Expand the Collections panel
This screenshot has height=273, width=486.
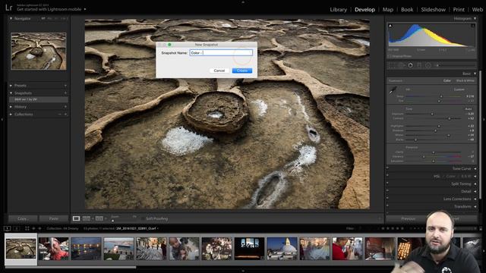pyautogui.click(x=11, y=115)
